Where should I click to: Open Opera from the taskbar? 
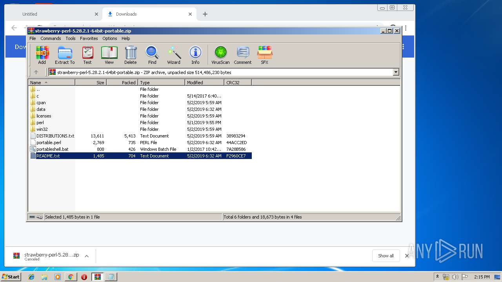point(84,277)
